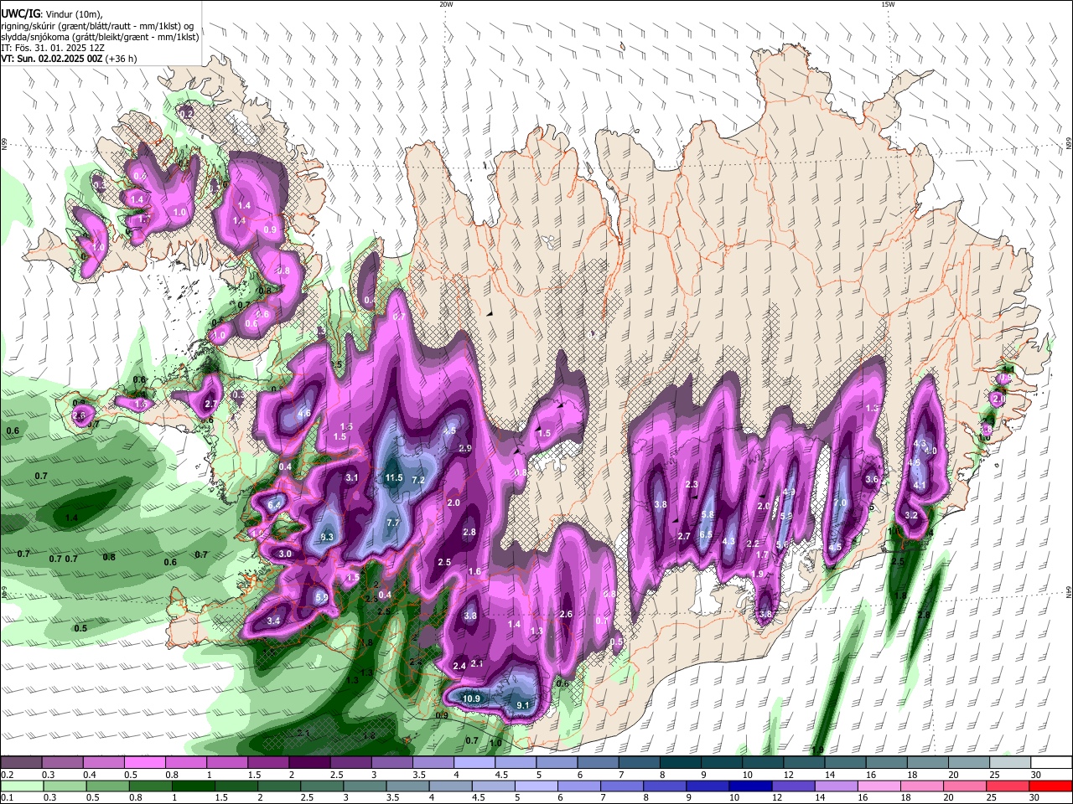
Task: Click the 6.5 precipitation value on the map
Action: (706, 535)
